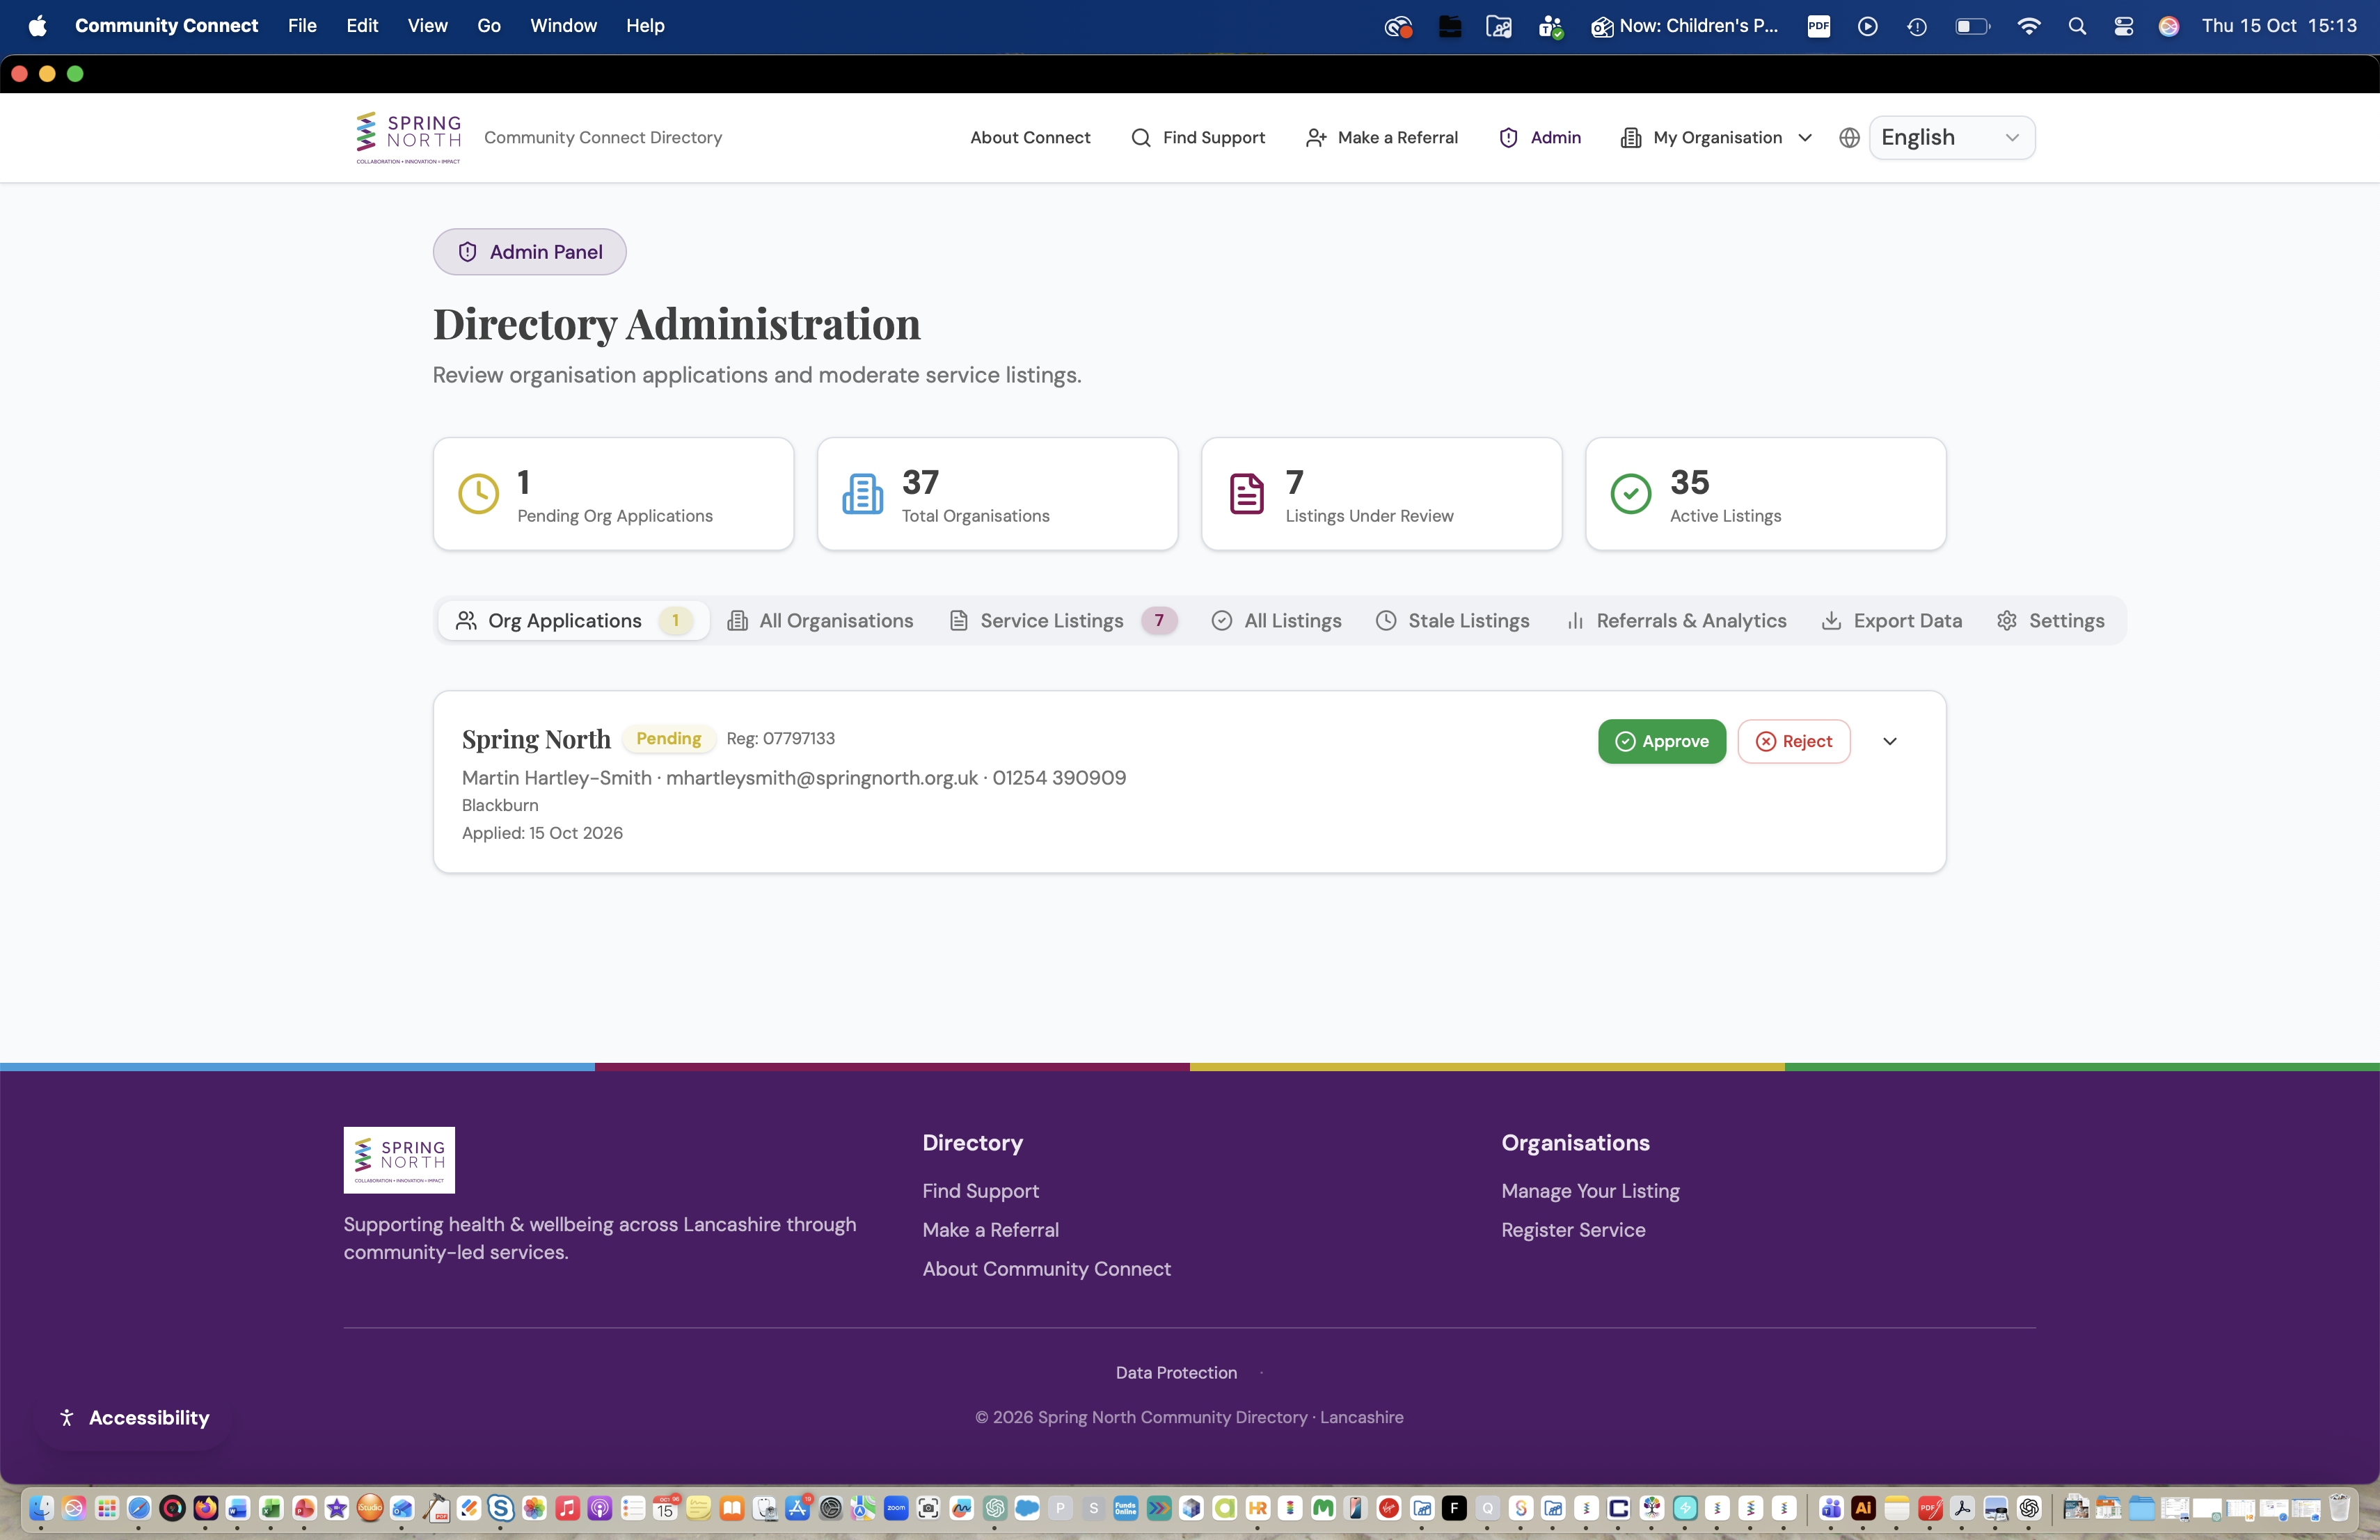Click the battery status icon
Viewport: 2380px width, 1540px height.
tap(1972, 26)
